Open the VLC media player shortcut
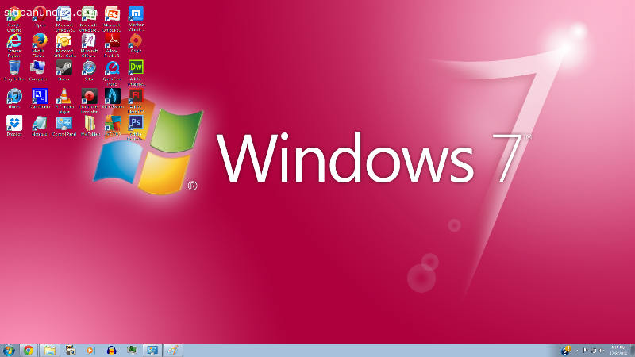 [64, 102]
